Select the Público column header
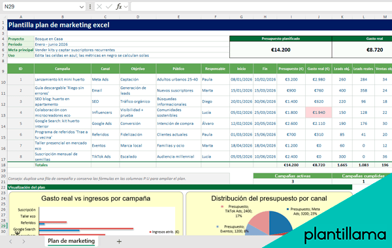Viewport: 392px width, 248px height. click(178, 69)
